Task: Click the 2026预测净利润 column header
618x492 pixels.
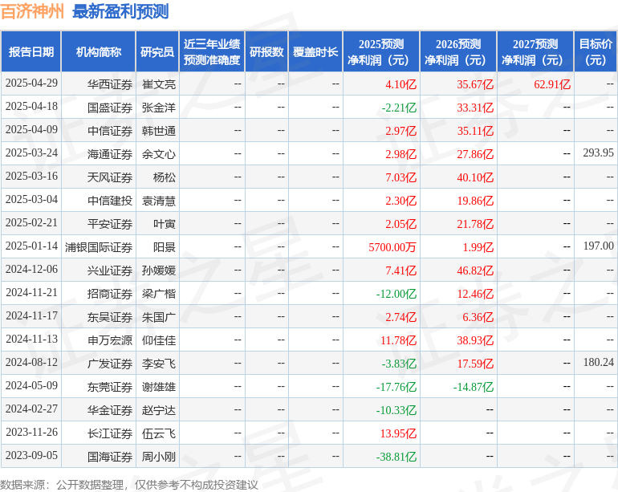Action: 458,51
